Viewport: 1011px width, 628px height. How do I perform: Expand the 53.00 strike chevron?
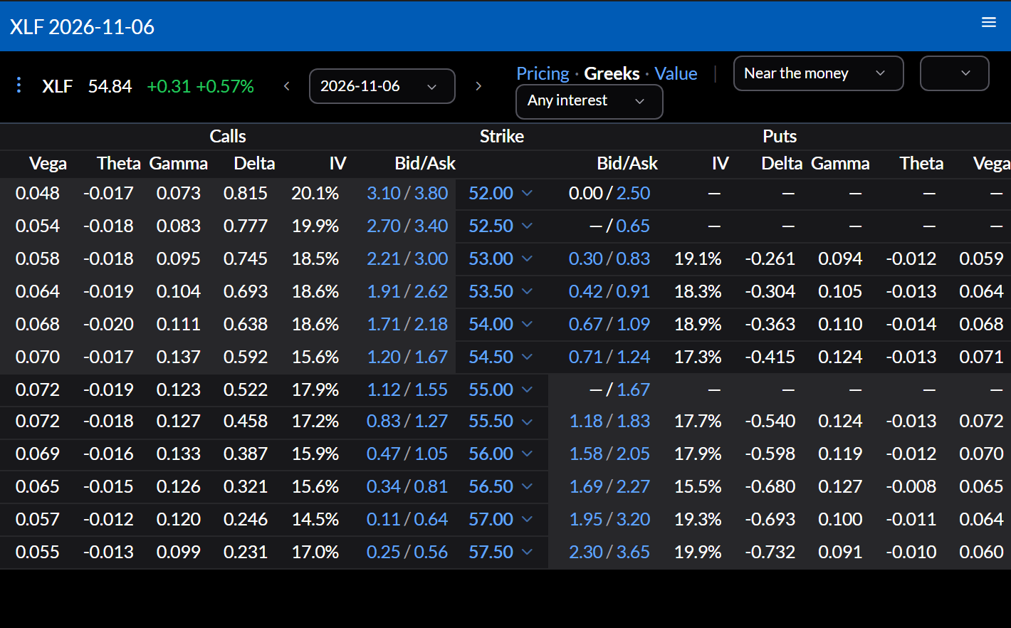coord(527,258)
